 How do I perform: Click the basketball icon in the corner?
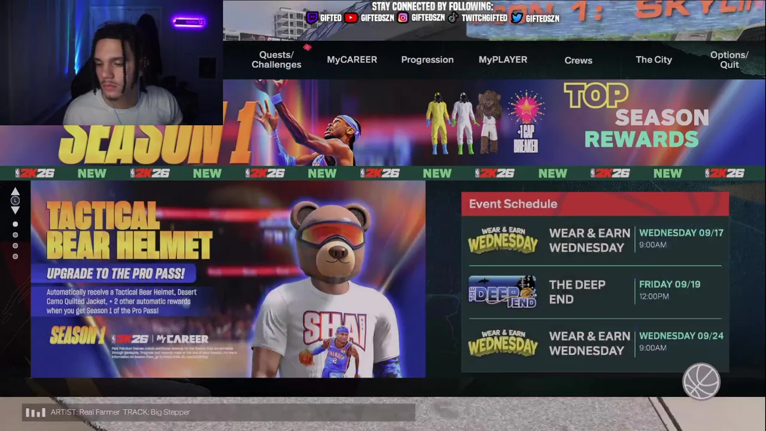pyautogui.click(x=701, y=381)
